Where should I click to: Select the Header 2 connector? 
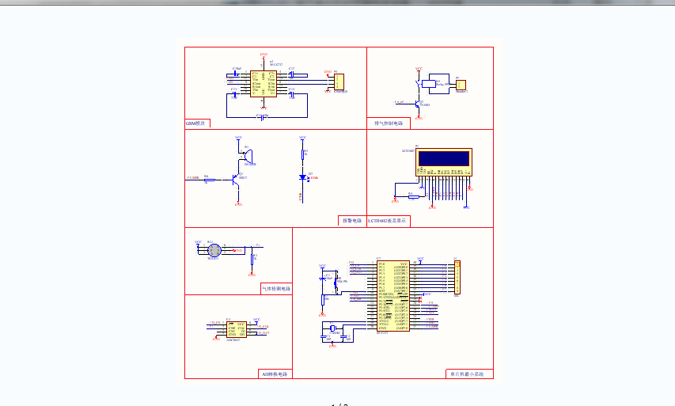[x=461, y=85]
